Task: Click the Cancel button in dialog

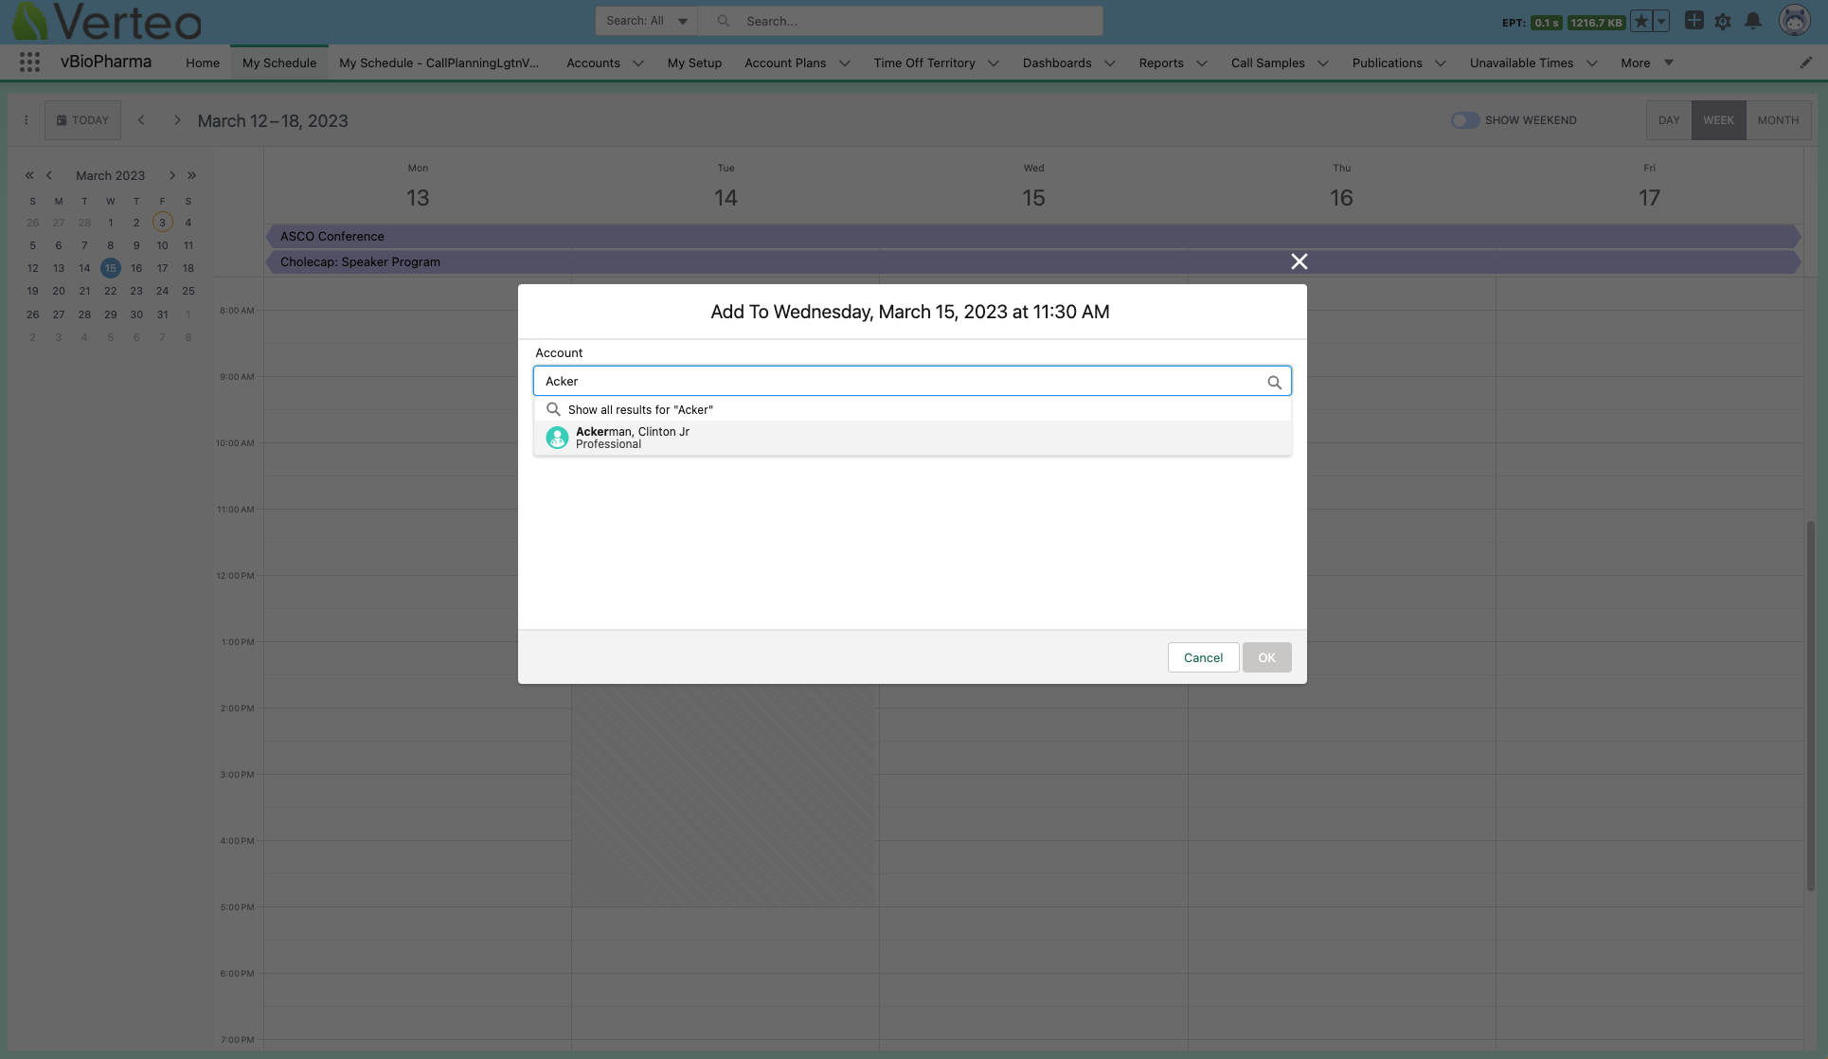Action: click(x=1203, y=657)
